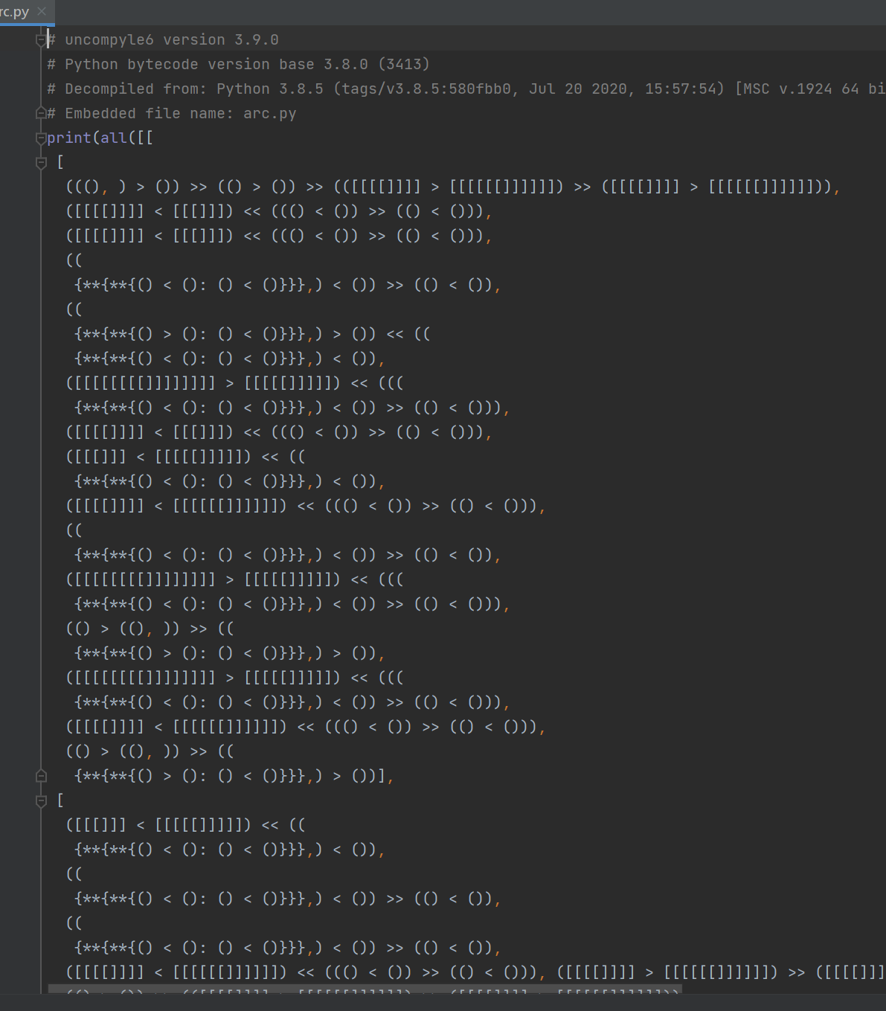
Task: Close the arc.py editor tab
Action: 42,12
